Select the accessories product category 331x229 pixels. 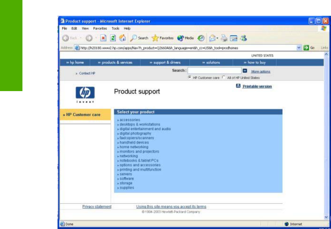tap(130, 120)
